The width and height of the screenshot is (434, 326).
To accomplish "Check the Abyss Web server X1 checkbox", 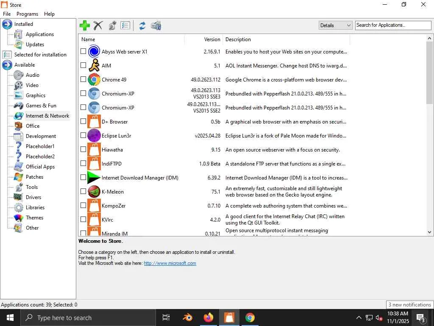I will [x=83, y=51].
